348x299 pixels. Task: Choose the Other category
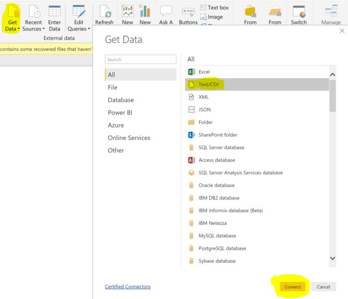coord(141,150)
